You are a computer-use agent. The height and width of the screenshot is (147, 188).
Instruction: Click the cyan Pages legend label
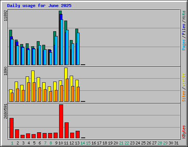[x=184, y=45]
